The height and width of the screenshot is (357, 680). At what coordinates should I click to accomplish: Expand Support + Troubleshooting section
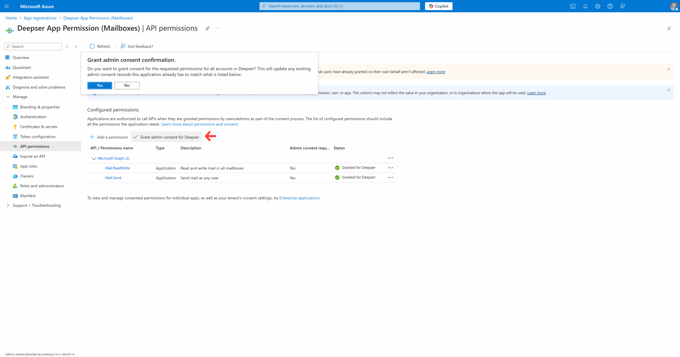click(8, 205)
